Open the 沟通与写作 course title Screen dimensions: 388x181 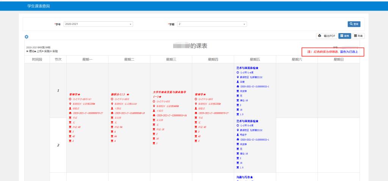pos(244,176)
